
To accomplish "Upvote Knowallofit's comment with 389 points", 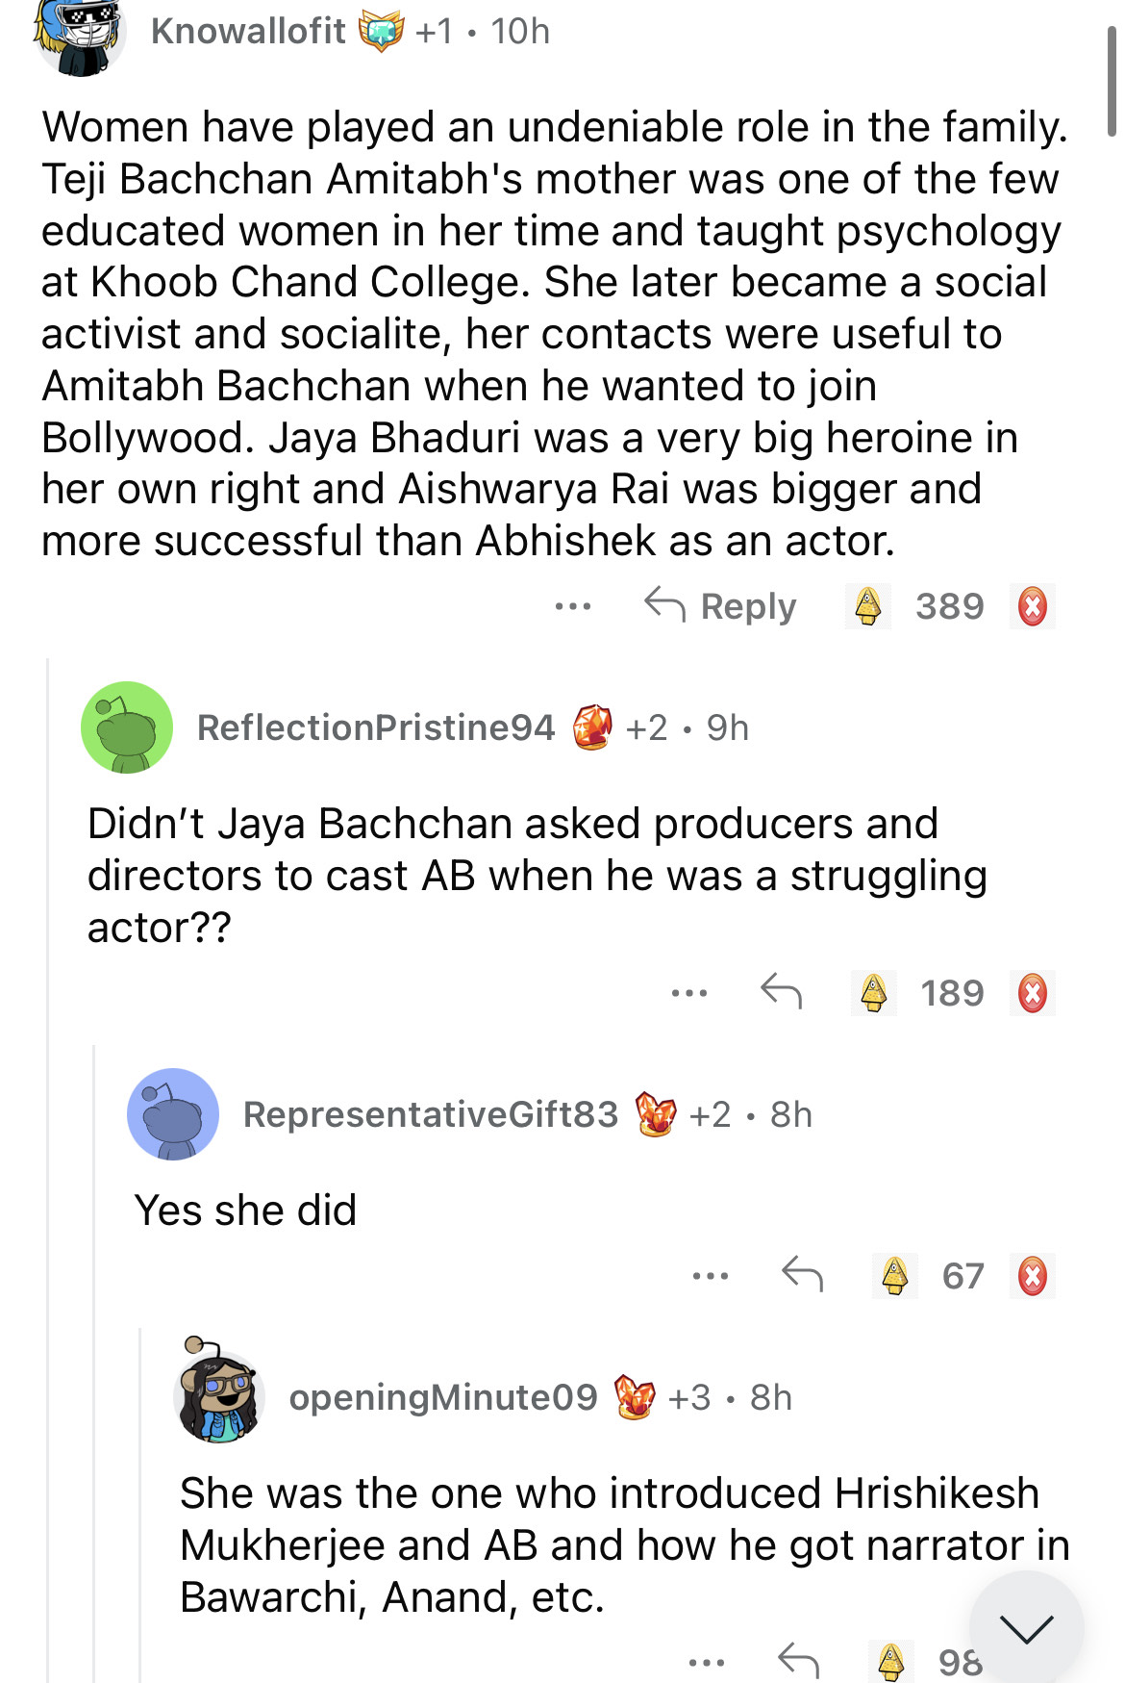I will tap(867, 607).
